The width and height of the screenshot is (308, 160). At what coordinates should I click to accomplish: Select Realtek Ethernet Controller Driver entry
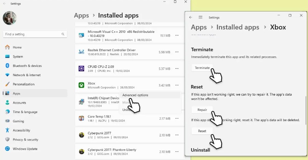pos(130,52)
